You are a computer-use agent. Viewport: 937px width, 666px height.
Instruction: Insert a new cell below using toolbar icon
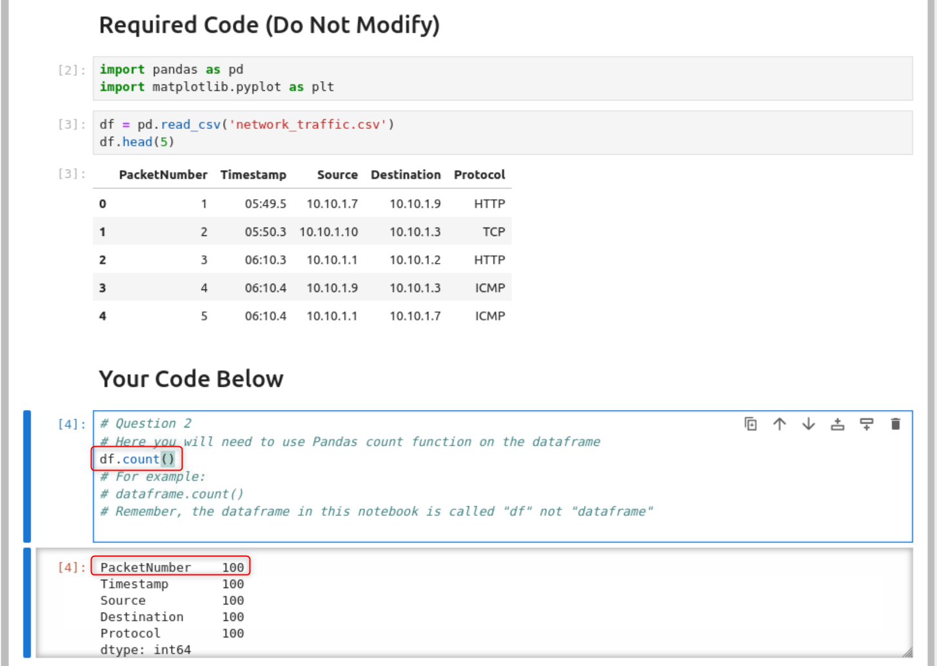click(x=866, y=424)
